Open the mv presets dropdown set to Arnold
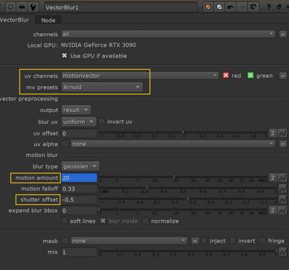The width and height of the screenshot is (289, 270). pyautogui.click(x=102, y=87)
